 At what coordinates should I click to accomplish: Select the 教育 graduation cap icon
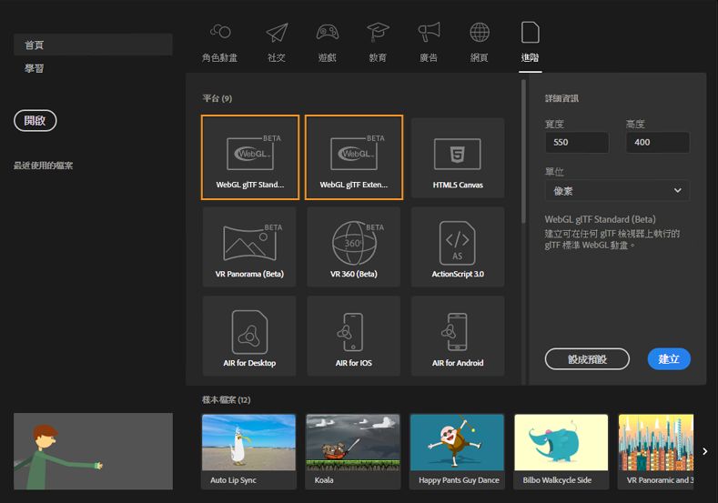378,32
